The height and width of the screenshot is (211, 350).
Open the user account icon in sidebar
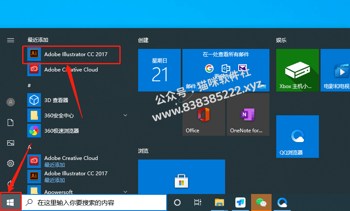[11, 102]
